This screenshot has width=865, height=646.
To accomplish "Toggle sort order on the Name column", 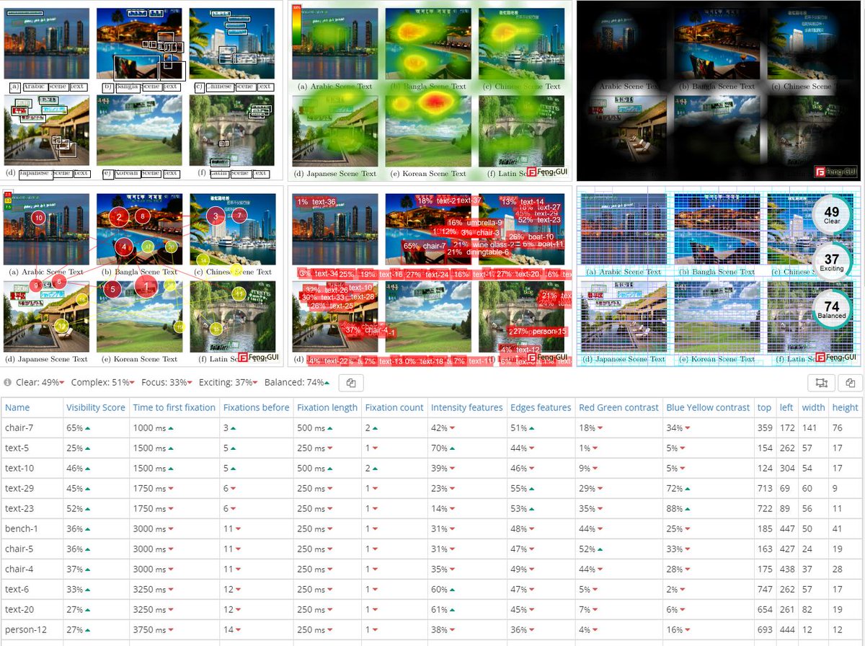I will click(x=17, y=407).
